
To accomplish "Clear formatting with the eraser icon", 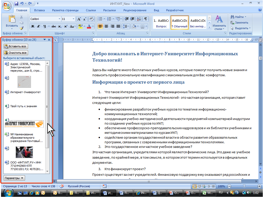I will pos(92,19).
